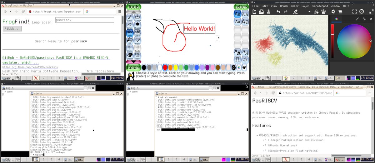Click Undo in Tux Paint tools
The height and width of the screenshot is (163, 375).
pyautogui.click(x=130, y=48)
